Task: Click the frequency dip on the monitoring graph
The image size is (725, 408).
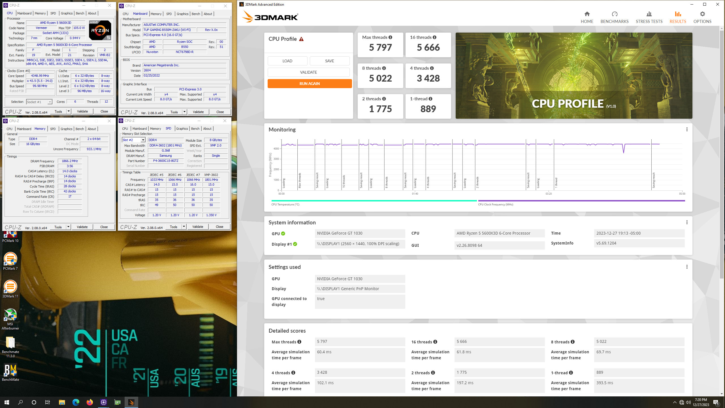Action: coord(623,149)
